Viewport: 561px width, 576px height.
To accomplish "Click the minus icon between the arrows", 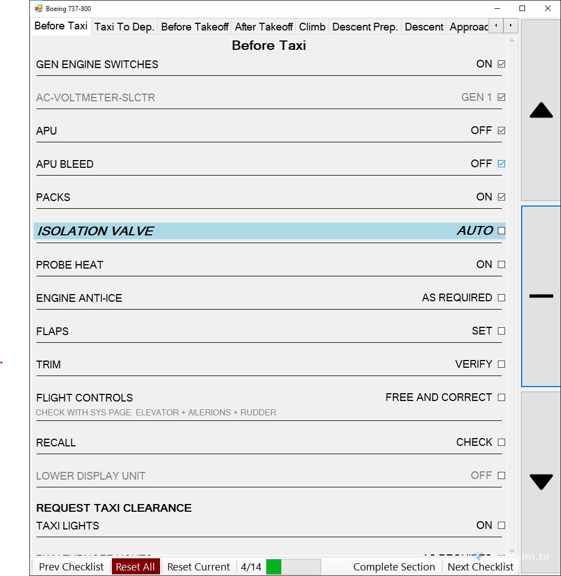I will (x=541, y=296).
